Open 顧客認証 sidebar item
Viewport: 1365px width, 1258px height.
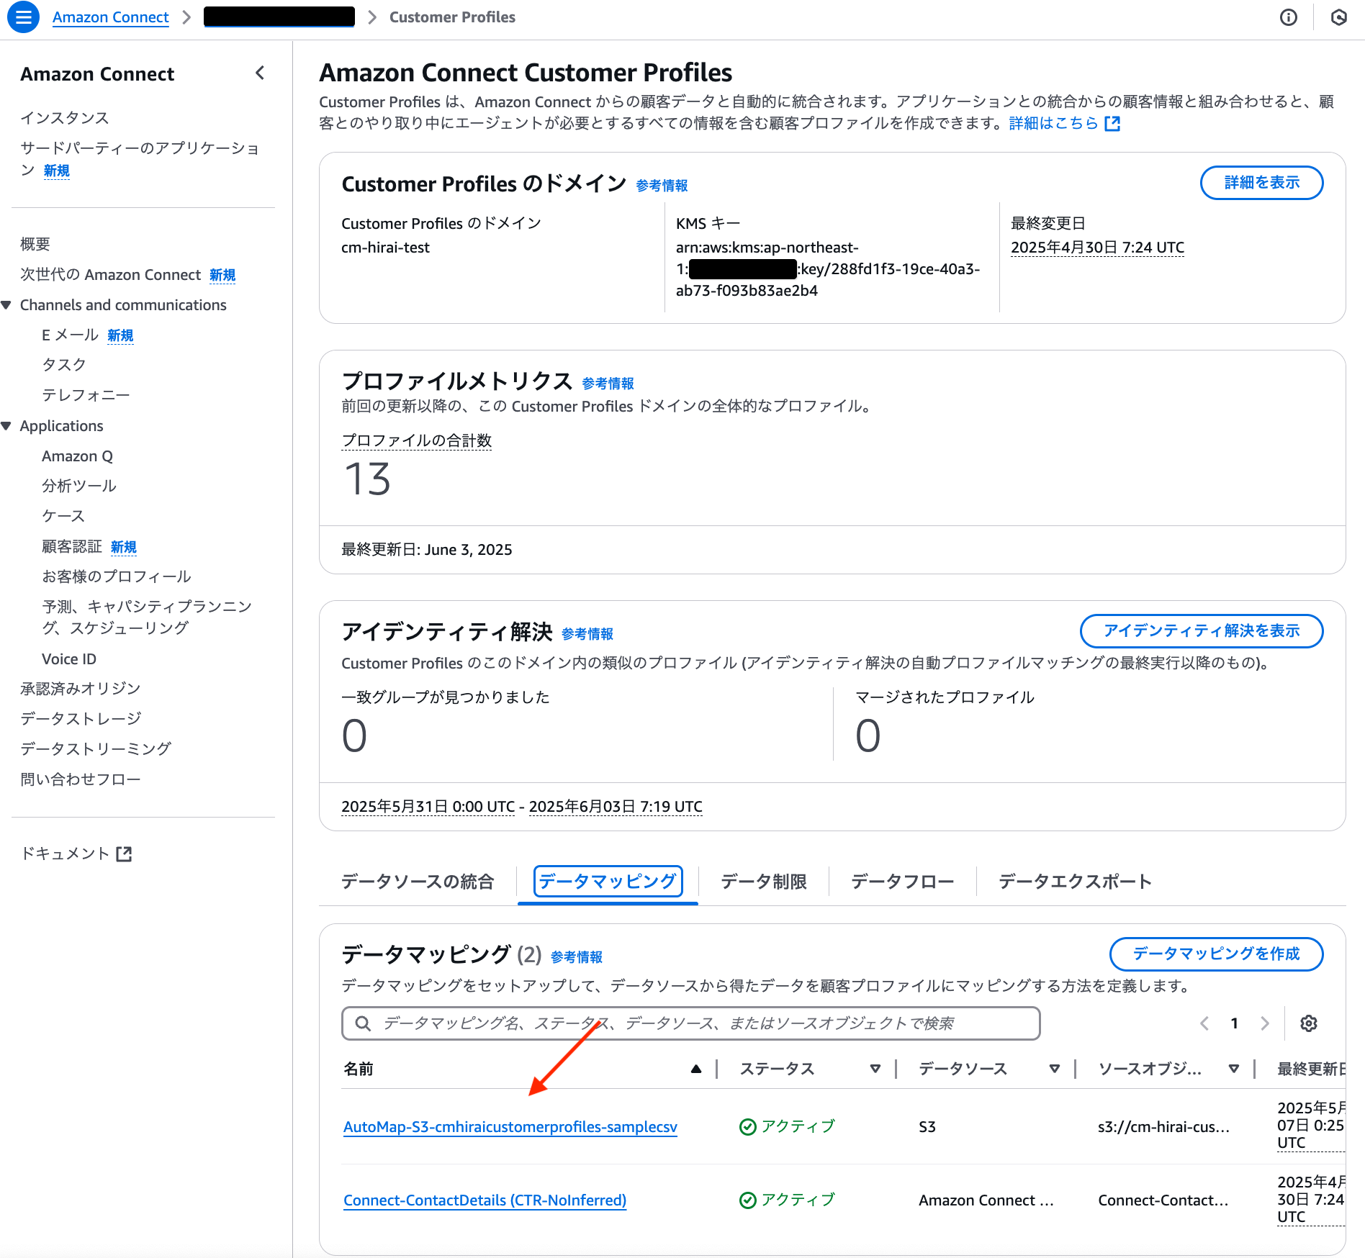72,547
